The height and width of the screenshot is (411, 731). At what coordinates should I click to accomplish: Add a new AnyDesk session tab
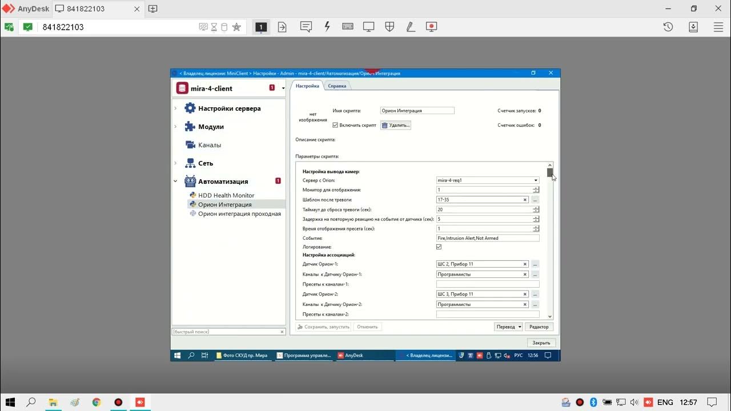(x=152, y=9)
